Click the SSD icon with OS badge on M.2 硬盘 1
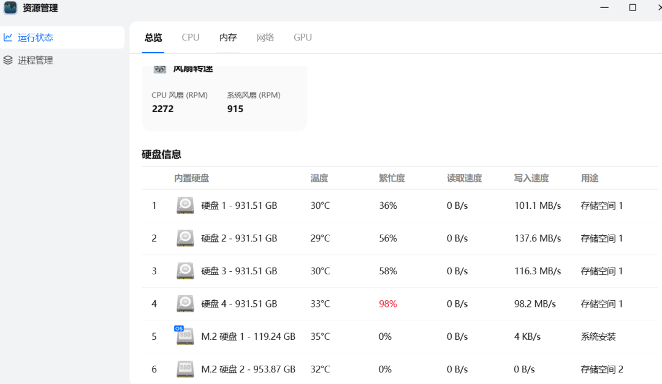This screenshot has width=662, height=384. pos(185,336)
